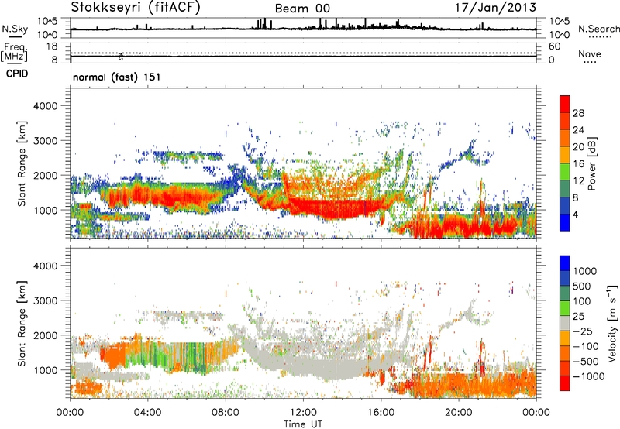This screenshot has height=429, width=620.
Task: Click the "08:00" time tick label
Action: 226,413
